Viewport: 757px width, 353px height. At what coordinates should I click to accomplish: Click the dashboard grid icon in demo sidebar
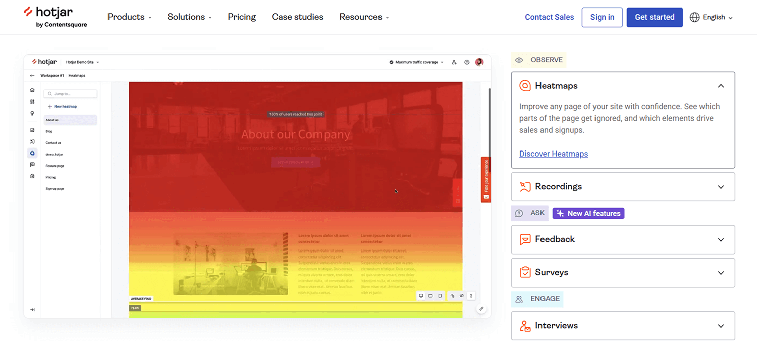32,102
